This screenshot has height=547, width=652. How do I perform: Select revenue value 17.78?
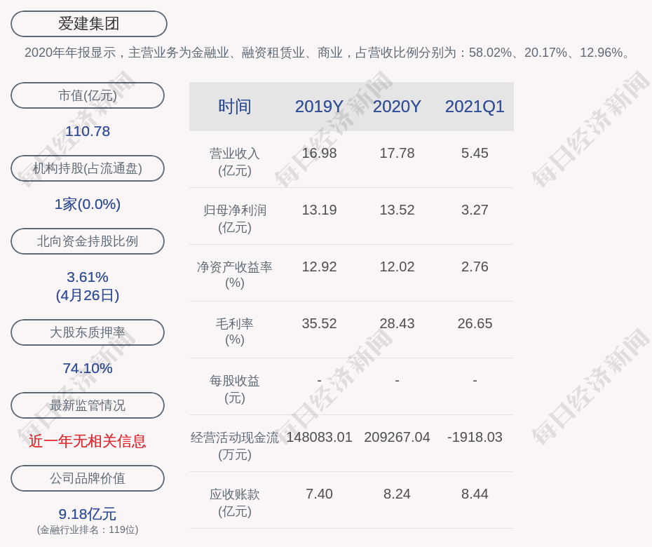tap(397, 153)
